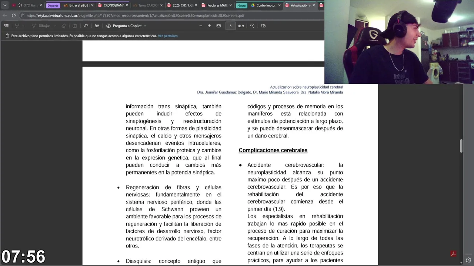Close the Entrar al sitio tab
Screen dimensions: 474x266
(x=92, y=5)
